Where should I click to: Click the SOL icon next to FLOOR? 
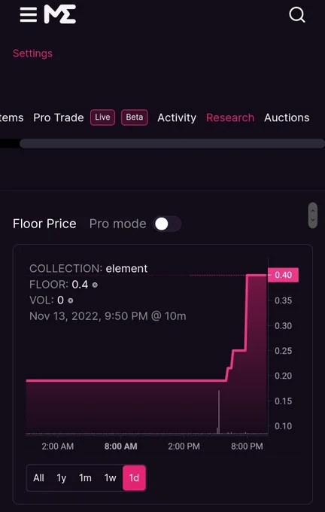coord(95,285)
